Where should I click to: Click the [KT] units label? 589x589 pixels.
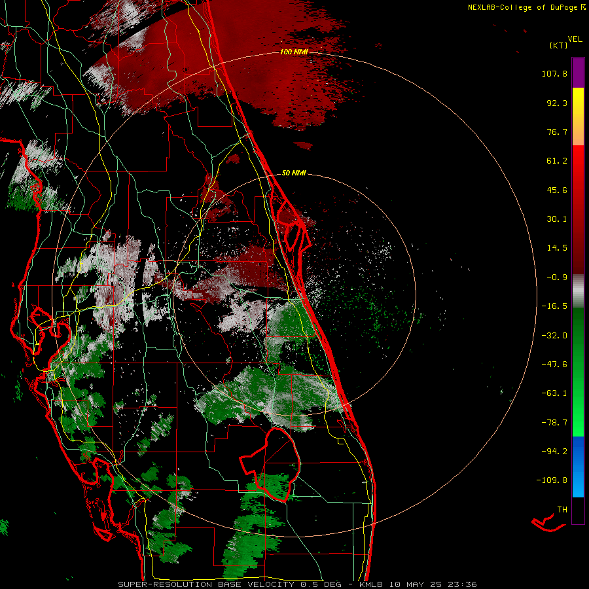pyautogui.click(x=558, y=45)
